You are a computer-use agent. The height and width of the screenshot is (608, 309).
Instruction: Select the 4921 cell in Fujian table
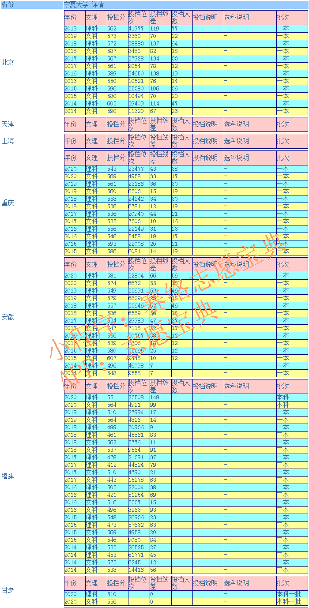click(139, 405)
